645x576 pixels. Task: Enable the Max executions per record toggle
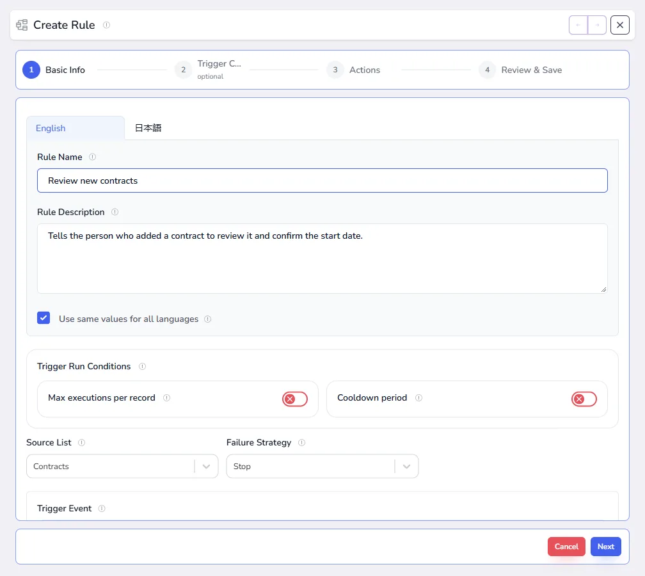(x=295, y=399)
